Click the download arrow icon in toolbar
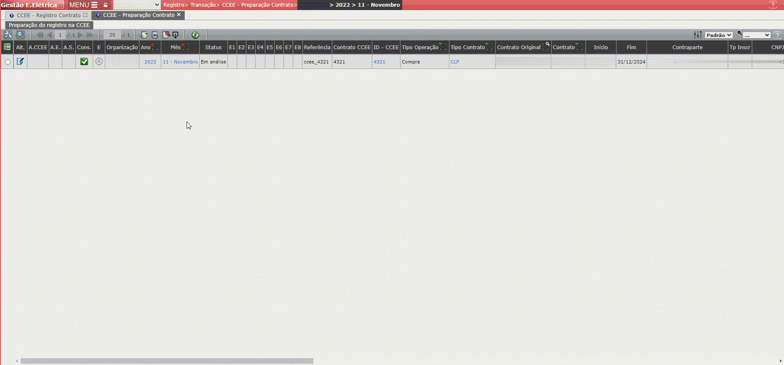This screenshot has height=365, width=784. 176,35
